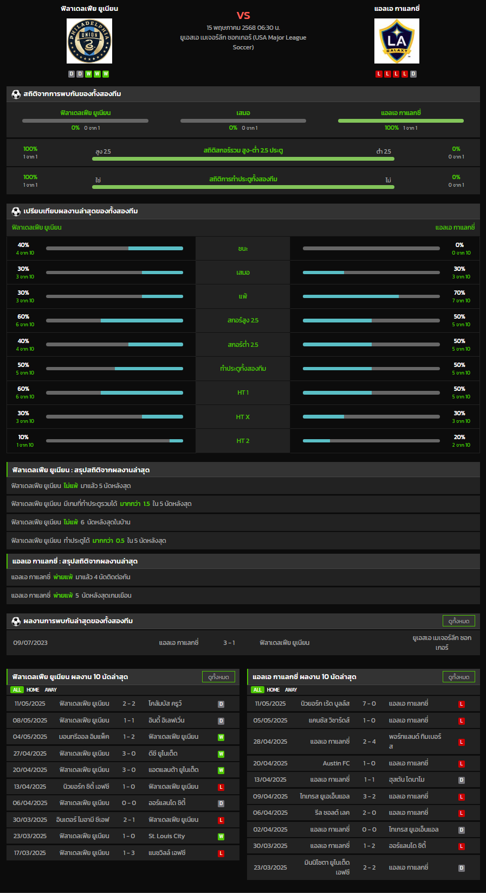Select AWAY tab in Philadelphia Union last-10 table
486x893 pixels.
click(x=50, y=690)
